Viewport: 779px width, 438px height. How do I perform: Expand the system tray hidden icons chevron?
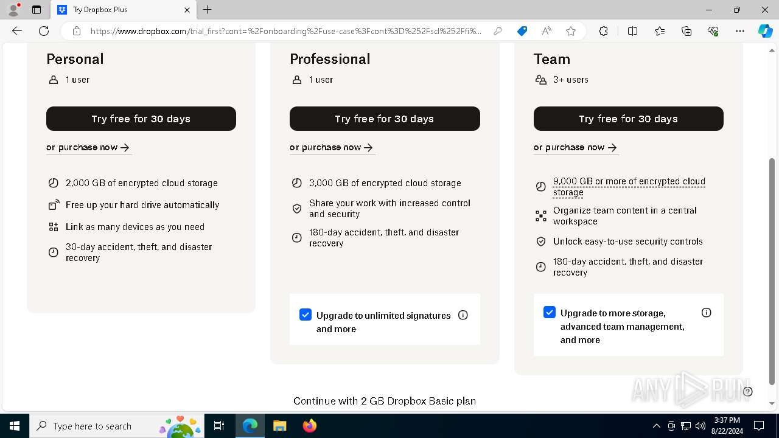click(656, 426)
